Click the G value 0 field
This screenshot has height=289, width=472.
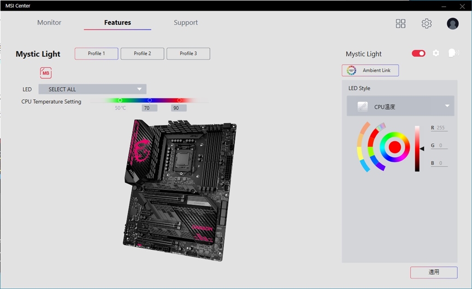pyautogui.click(x=439, y=145)
